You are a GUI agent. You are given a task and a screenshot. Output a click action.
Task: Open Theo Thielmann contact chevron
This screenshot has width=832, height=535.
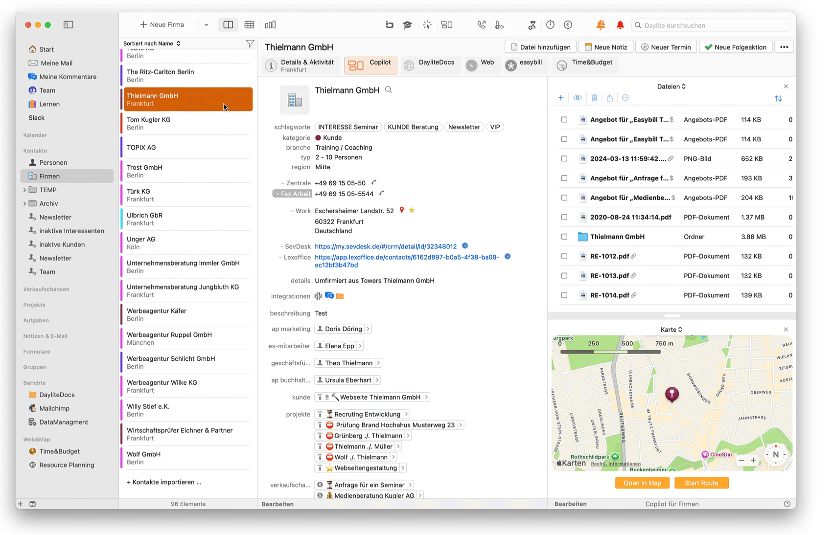(x=378, y=363)
